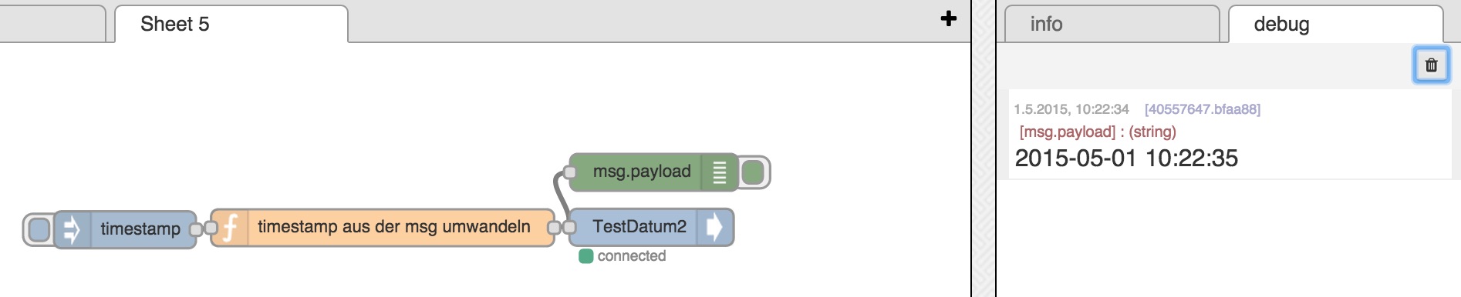
Task: Toggle the msg.payload debug node output button
Action: [754, 172]
